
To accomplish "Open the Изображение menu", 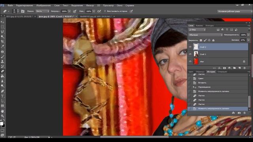I will tap(43, 6).
